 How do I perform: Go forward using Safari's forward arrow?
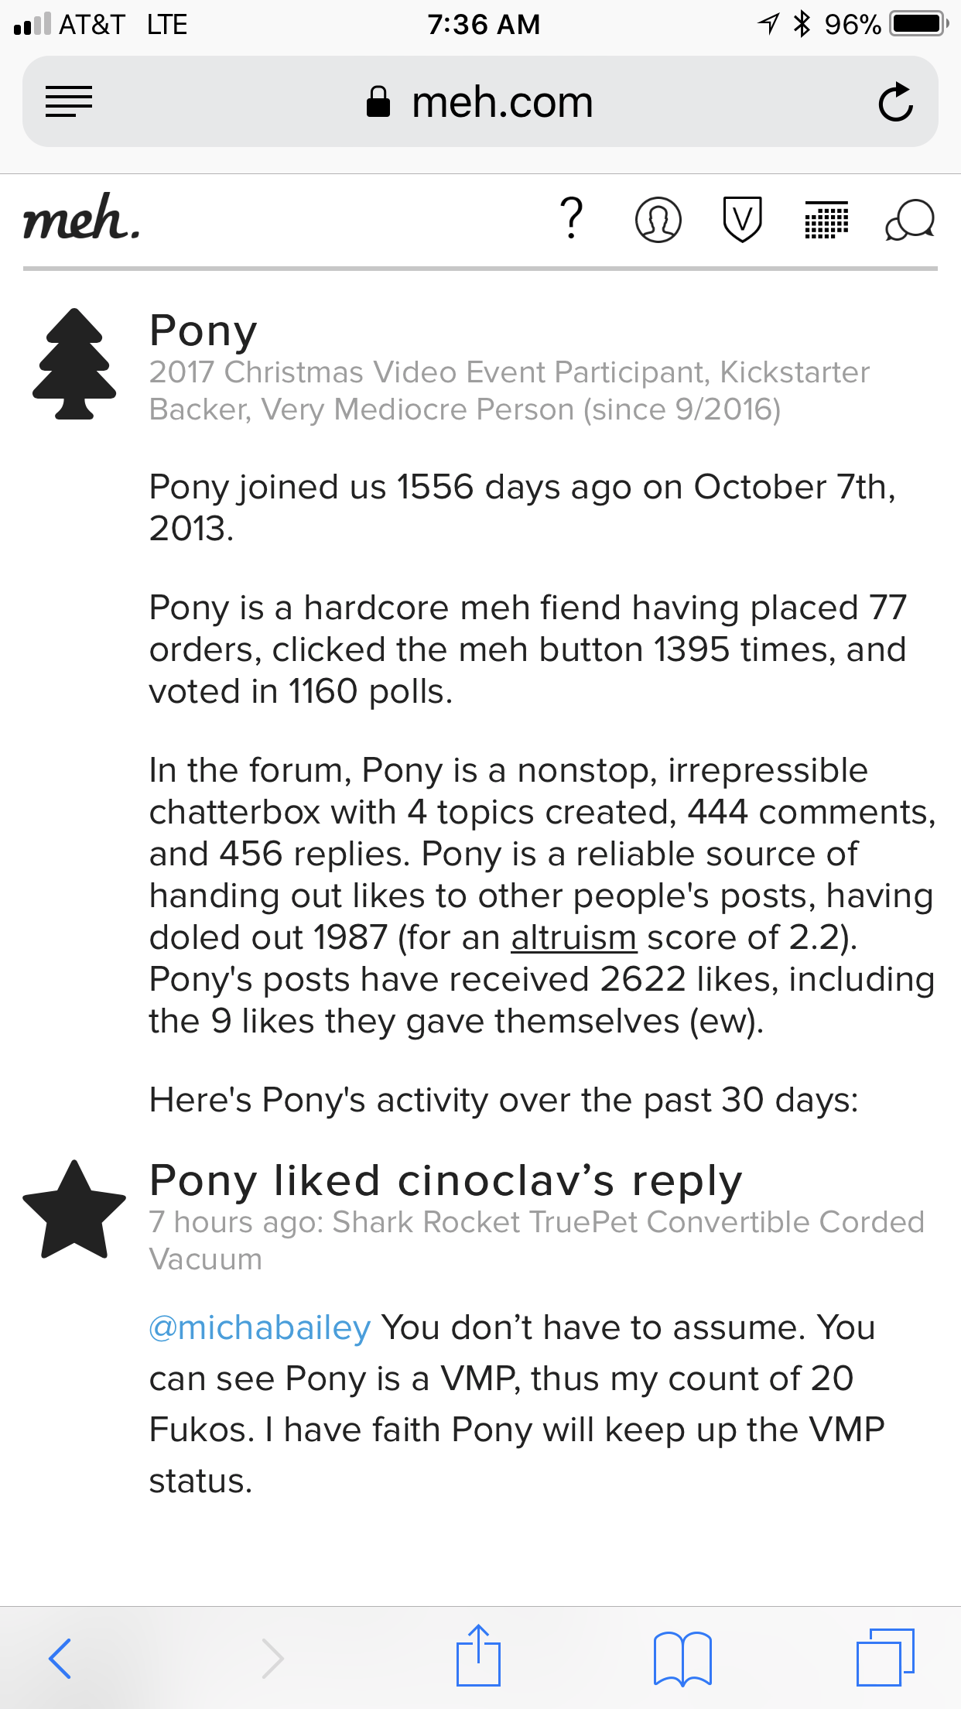[x=272, y=1658]
